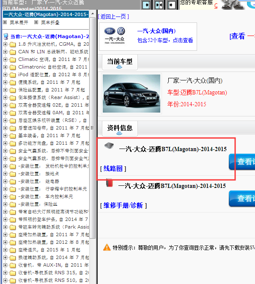
Task: Open 收音机 带 AUX-IN tree item
Action: click(54, 265)
